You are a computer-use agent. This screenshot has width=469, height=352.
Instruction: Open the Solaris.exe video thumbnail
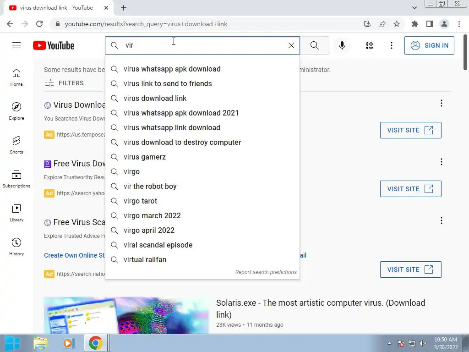point(126,315)
